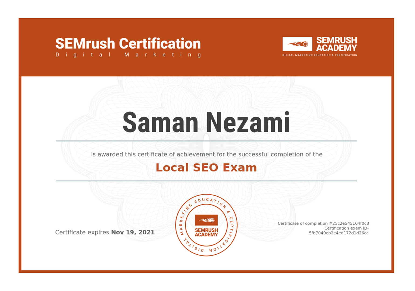Click the horizontal line beneath the recipient name
The width and height of the screenshot is (415, 291).
pos(206,141)
